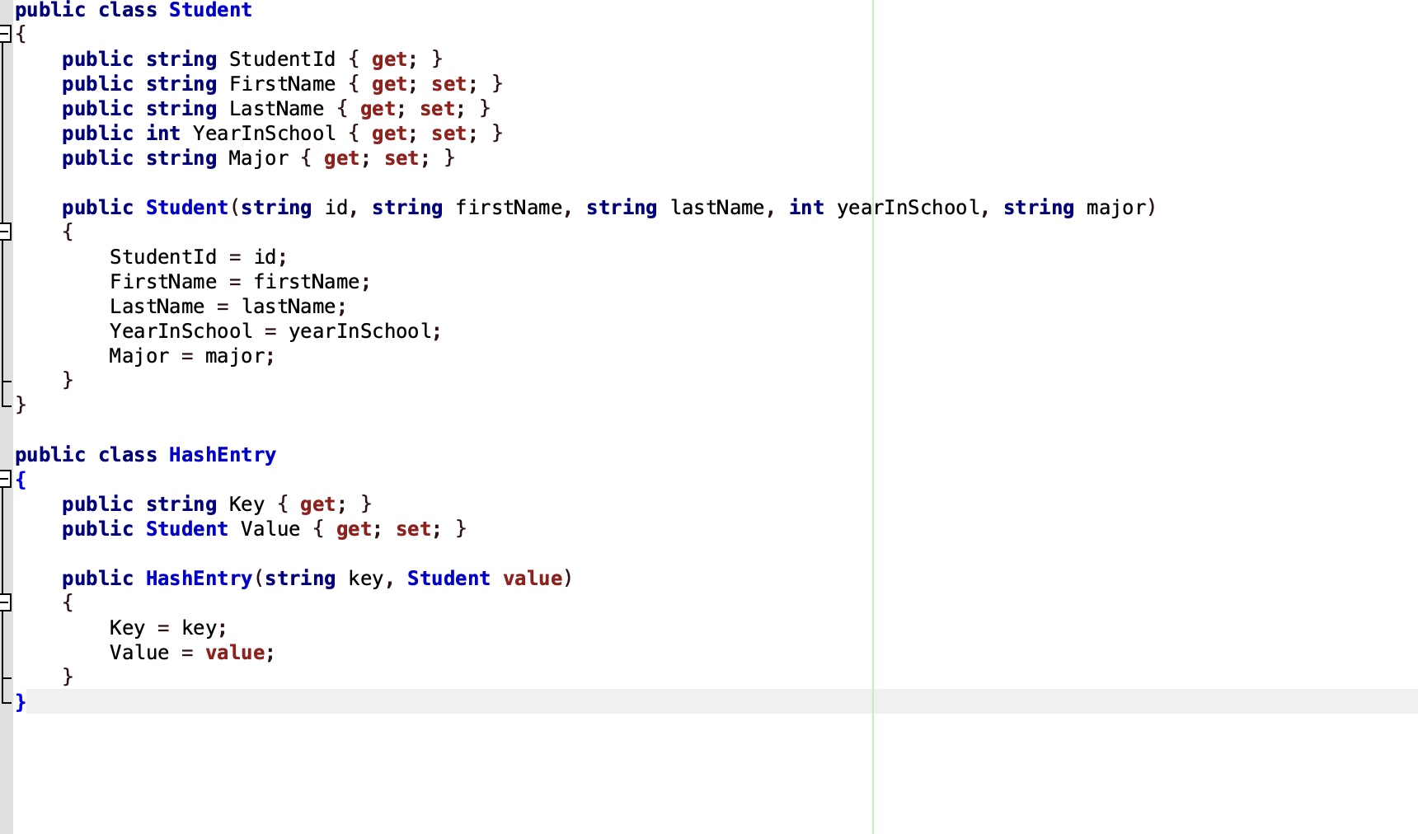1418x834 pixels.
Task: Place the cursor on the closing brace of HashEntry
Action: pos(19,701)
